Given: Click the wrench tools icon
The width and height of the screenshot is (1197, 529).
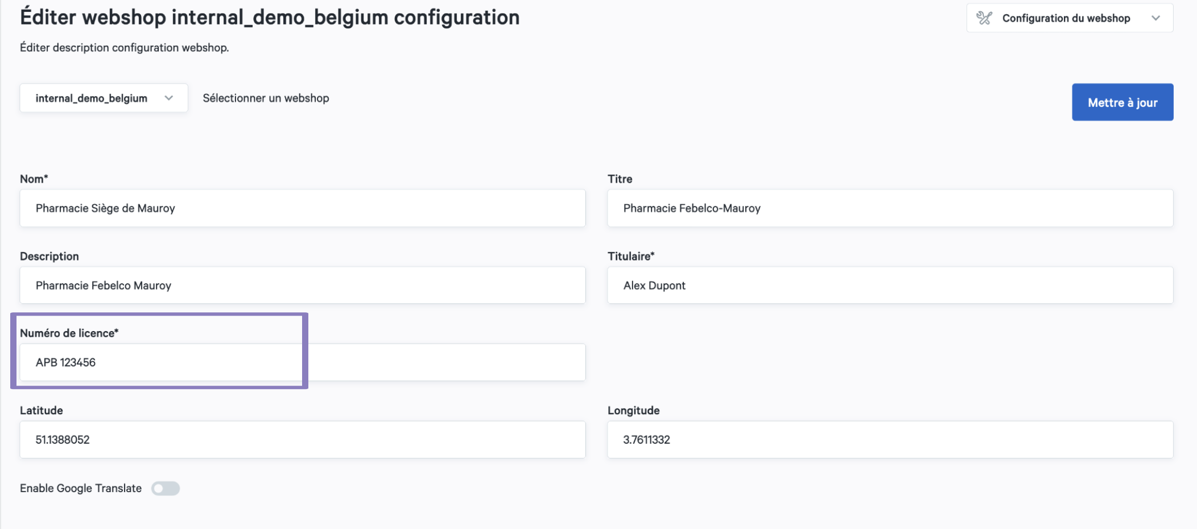Looking at the screenshot, I should pyautogui.click(x=984, y=18).
